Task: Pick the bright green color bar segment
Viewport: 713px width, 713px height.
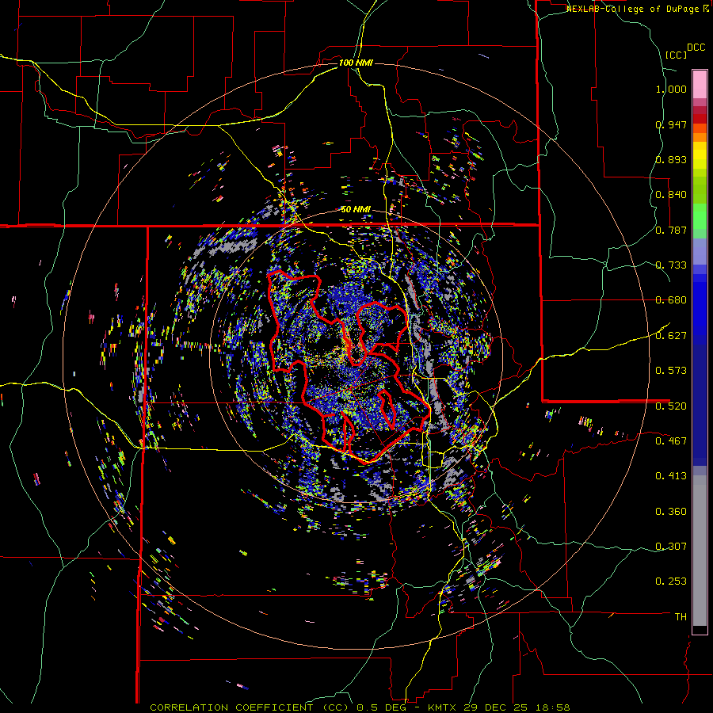Action: pos(700,216)
